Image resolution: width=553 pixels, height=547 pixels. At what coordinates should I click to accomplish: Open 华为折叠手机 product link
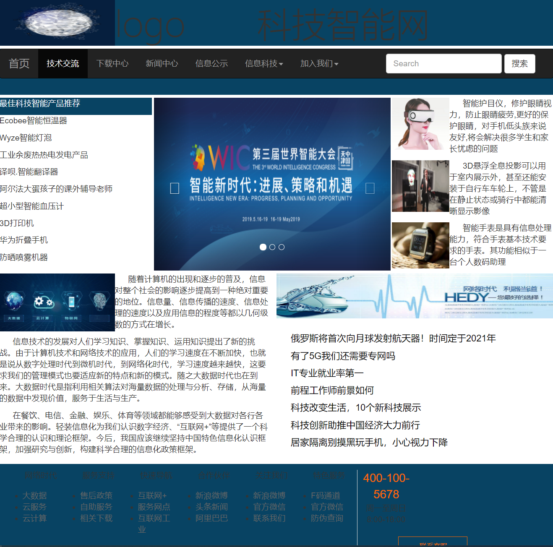pyautogui.click(x=24, y=240)
